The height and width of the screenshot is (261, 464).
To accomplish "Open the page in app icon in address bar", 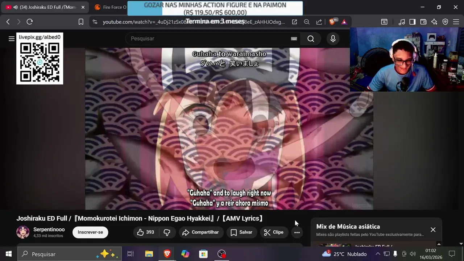I will coord(294,22).
